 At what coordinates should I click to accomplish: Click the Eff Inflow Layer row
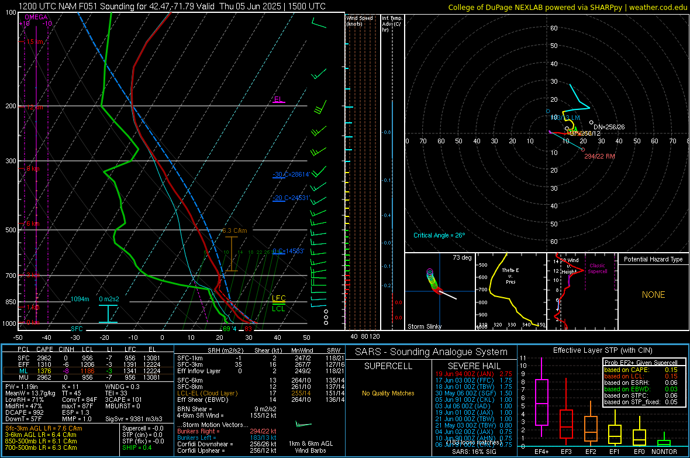pos(261,371)
